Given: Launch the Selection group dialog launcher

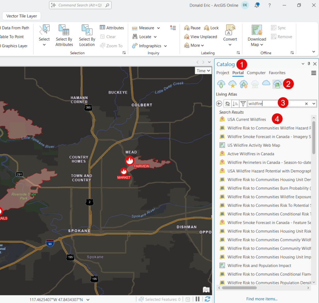Looking at the screenshot, I should (x=124, y=53).
